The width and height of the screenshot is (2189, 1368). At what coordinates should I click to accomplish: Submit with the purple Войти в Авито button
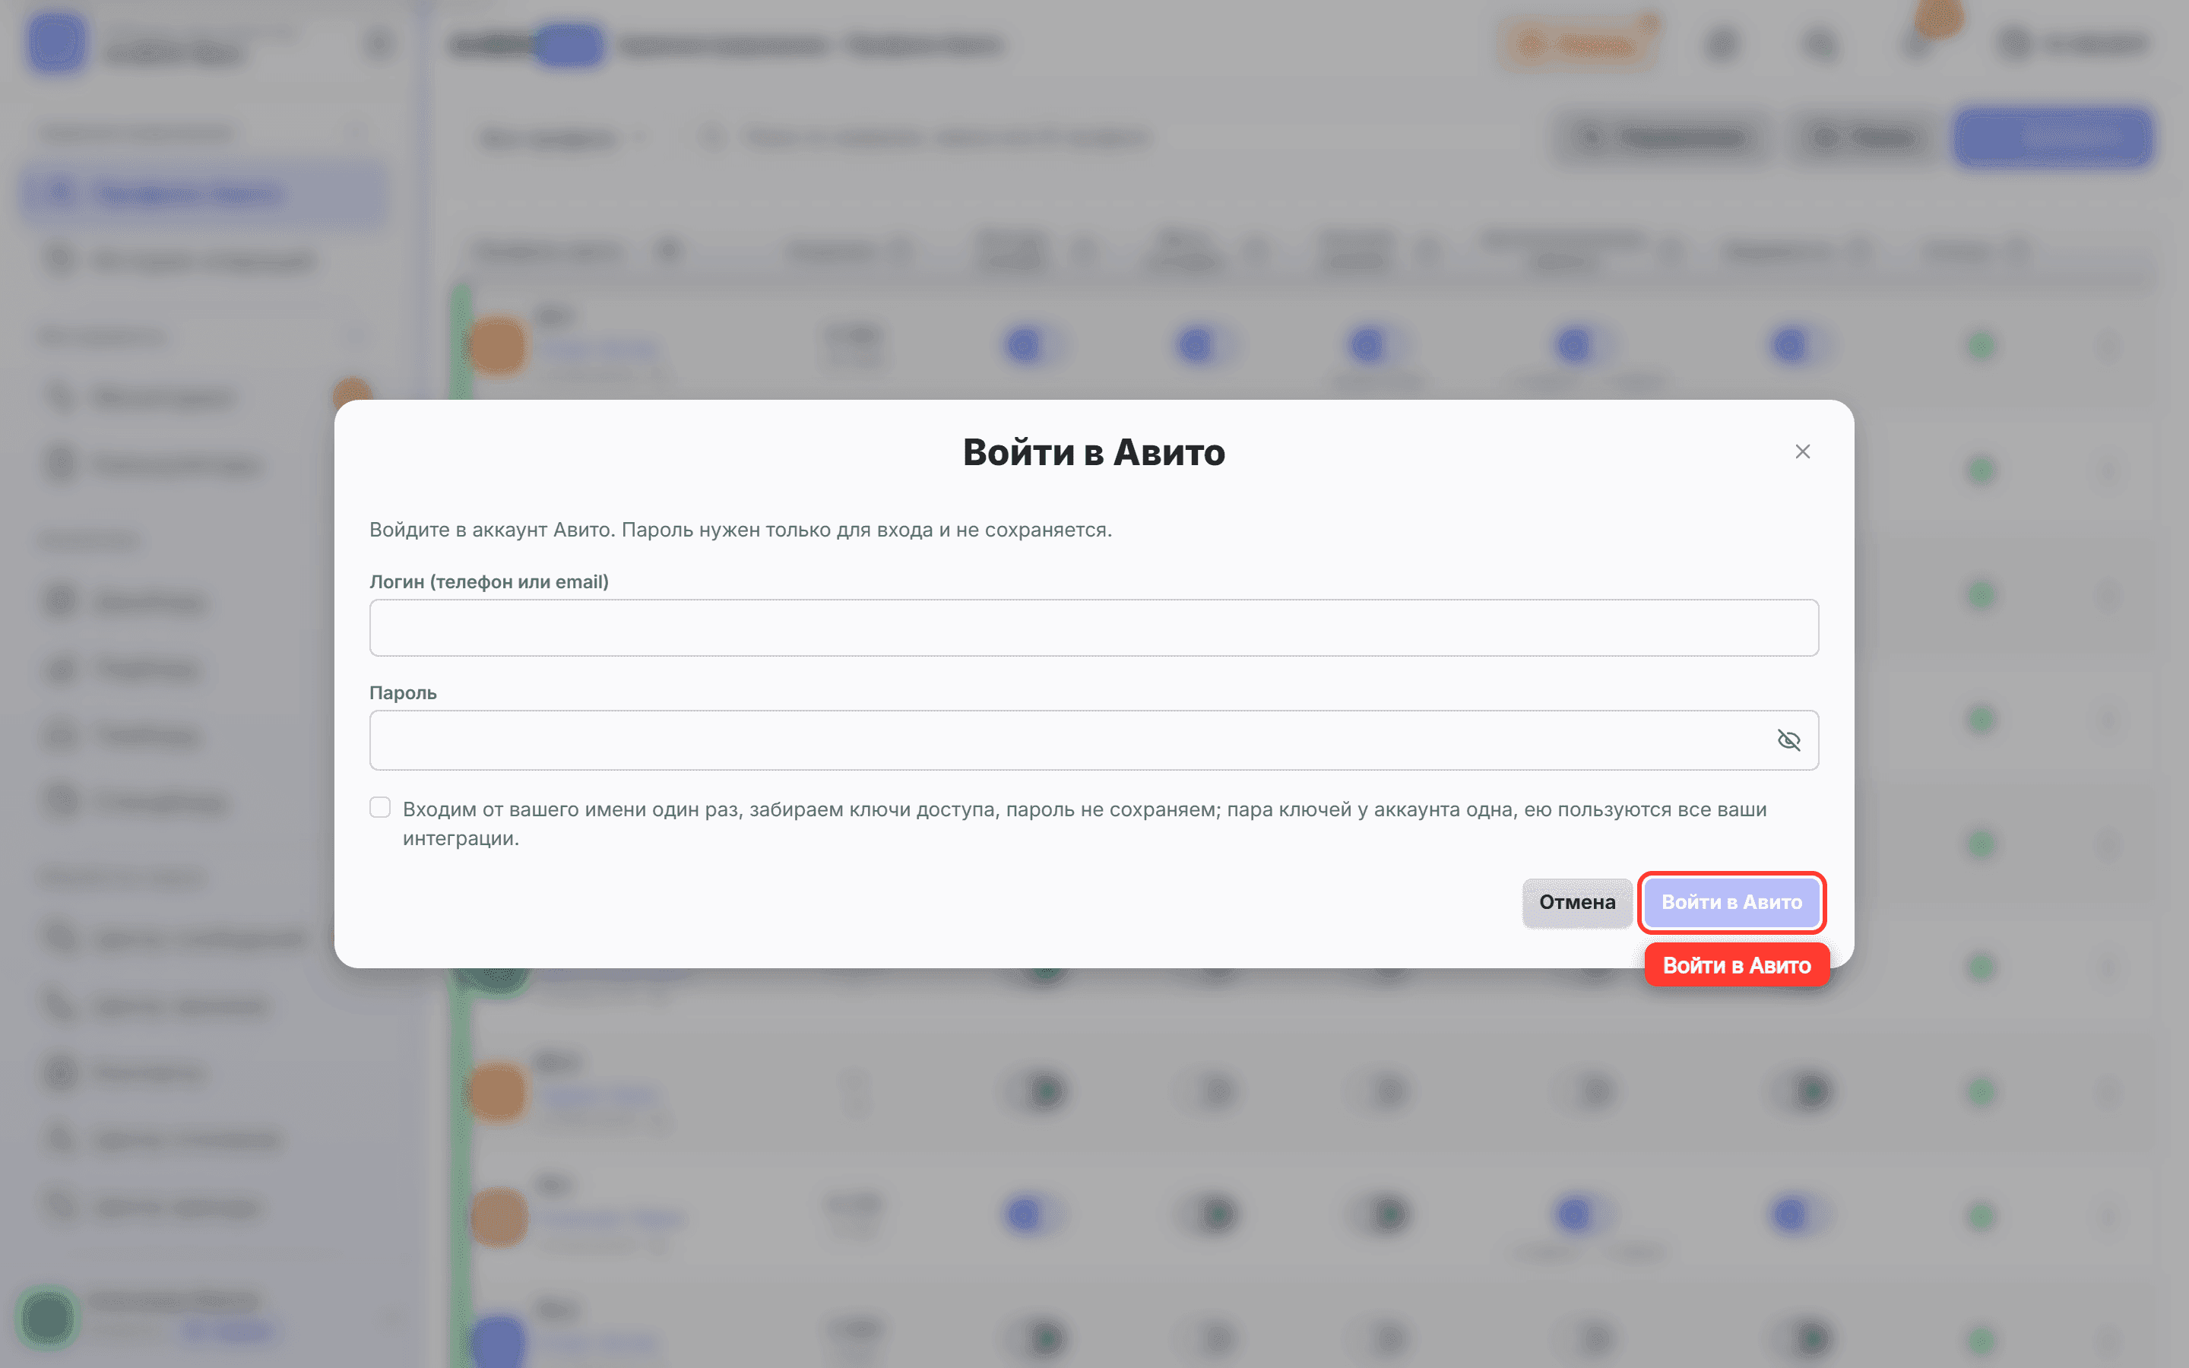(1731, 902)
